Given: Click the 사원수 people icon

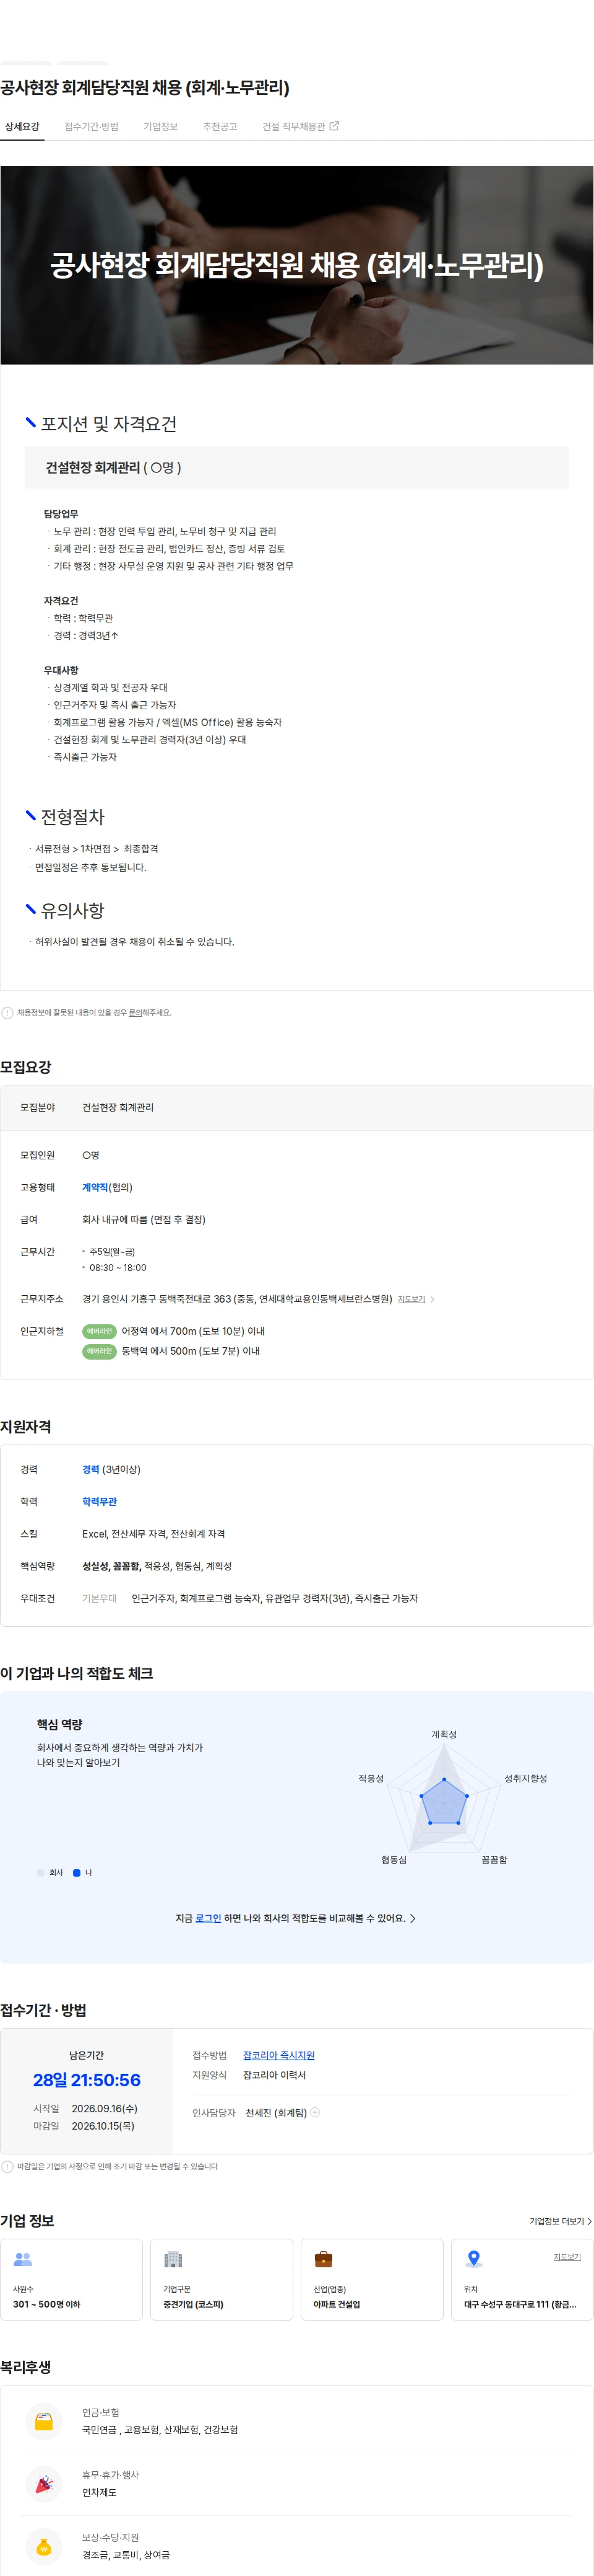Looking at the screenshot, I should [x=23, y=2259].
